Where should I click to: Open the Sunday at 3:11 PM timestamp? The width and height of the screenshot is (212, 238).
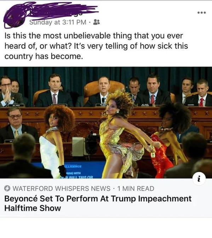tap(58, 22)
